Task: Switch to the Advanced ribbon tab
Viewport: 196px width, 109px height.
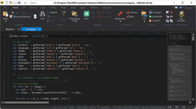Action: [x=107, y=8]
